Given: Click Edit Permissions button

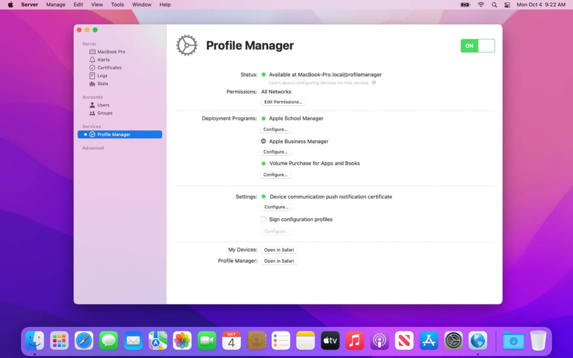Looking at the screenshot, I should [x=283, y=102].
